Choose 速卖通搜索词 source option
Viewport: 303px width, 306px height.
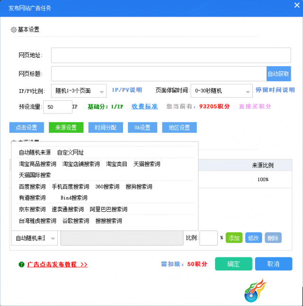[x=68, y=209]
